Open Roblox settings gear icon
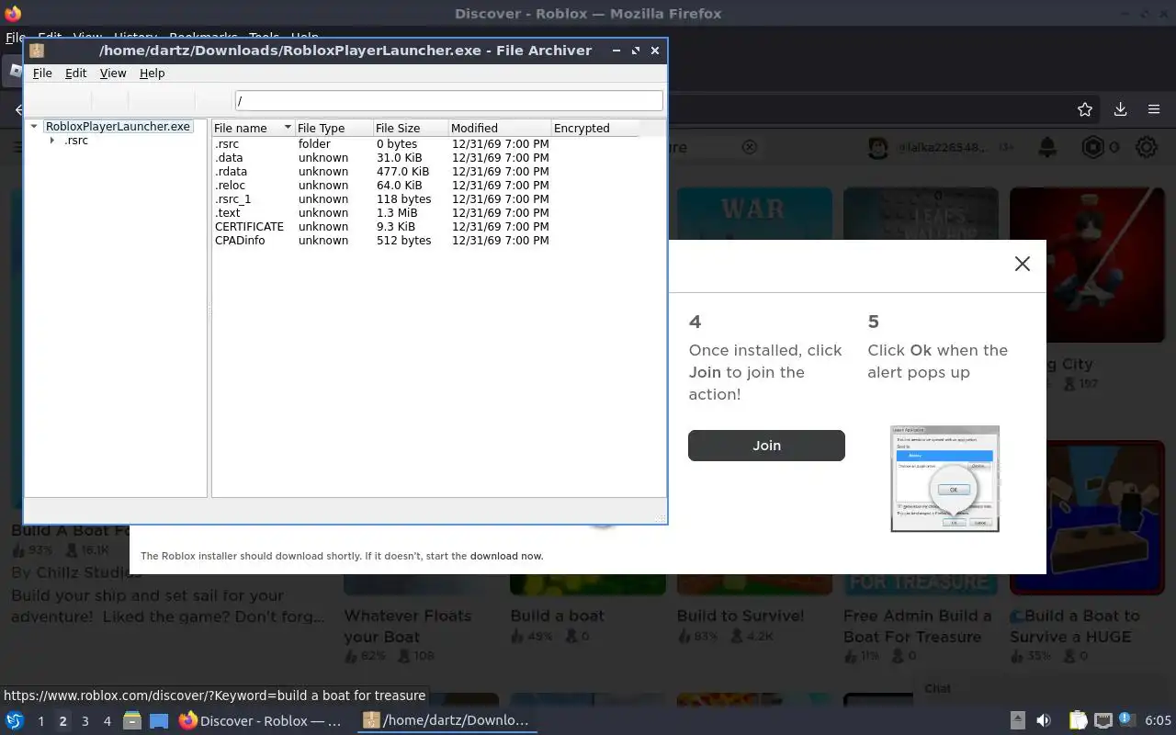The height and width of the screenshot is (735, 1176). (x=1146, y=147)
